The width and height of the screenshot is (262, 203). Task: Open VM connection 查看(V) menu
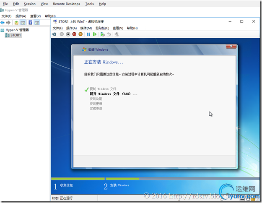[x=118, y=28]
